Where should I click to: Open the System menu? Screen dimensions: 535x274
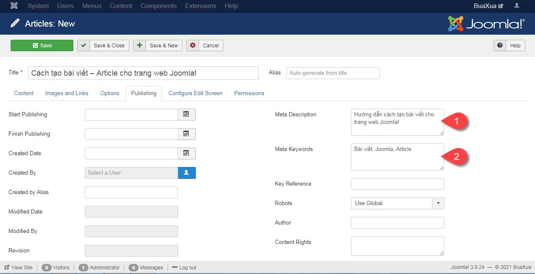point(38,6)
